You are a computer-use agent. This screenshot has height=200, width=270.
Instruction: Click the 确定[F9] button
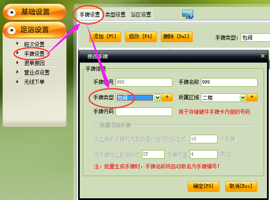click(x=203, y=186)
